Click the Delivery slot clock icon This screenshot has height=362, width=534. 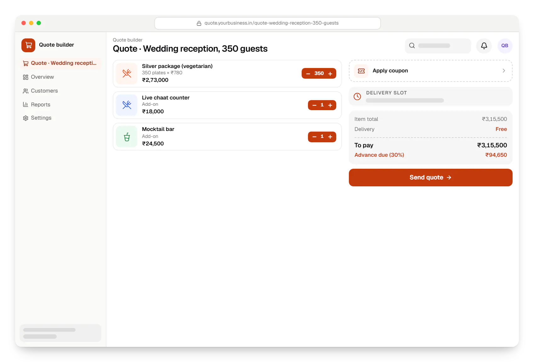(357, 97)
